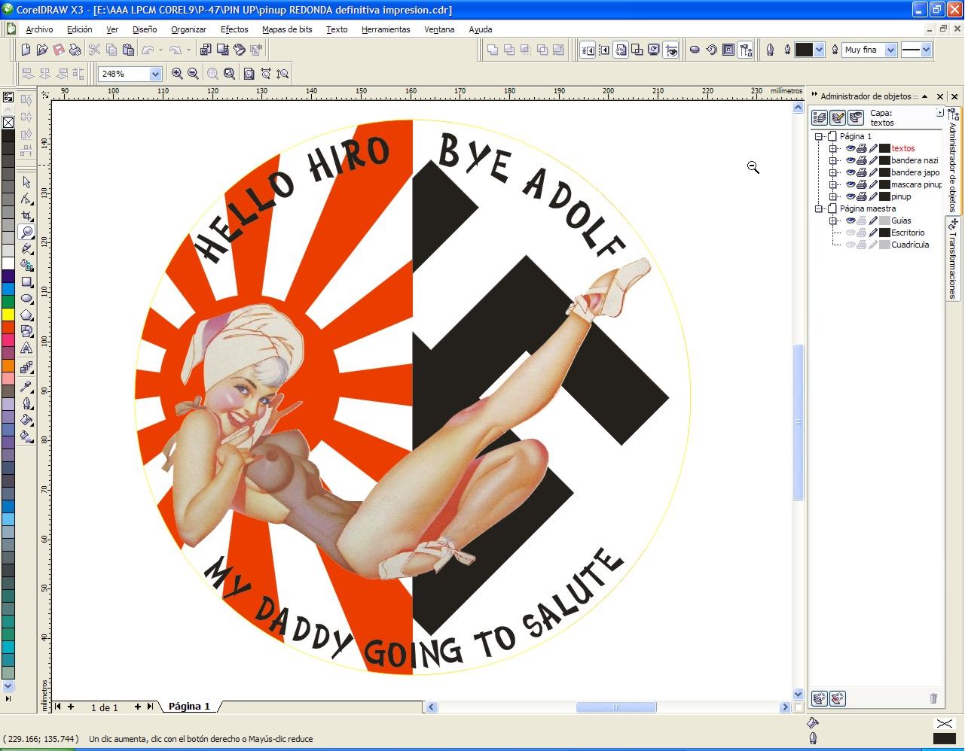Click the New Master Layer icon at panel bottom
965x751 pixels.
(x=837, y=698)
